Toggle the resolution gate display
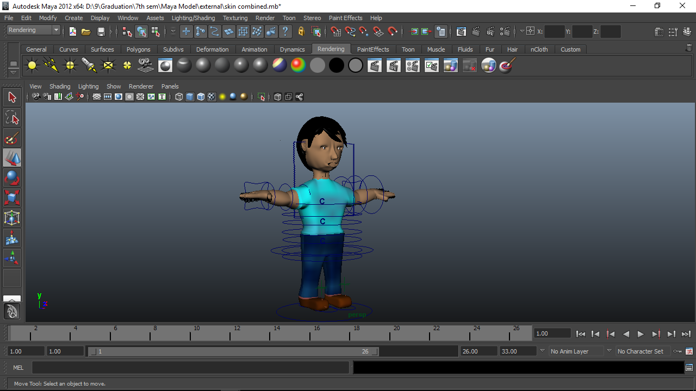This screenshot has width=696, height=391. coord(118,97)
